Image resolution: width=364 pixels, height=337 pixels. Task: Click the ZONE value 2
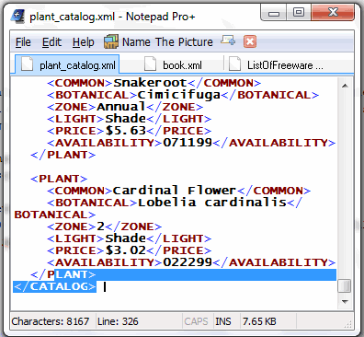[101, 227]
